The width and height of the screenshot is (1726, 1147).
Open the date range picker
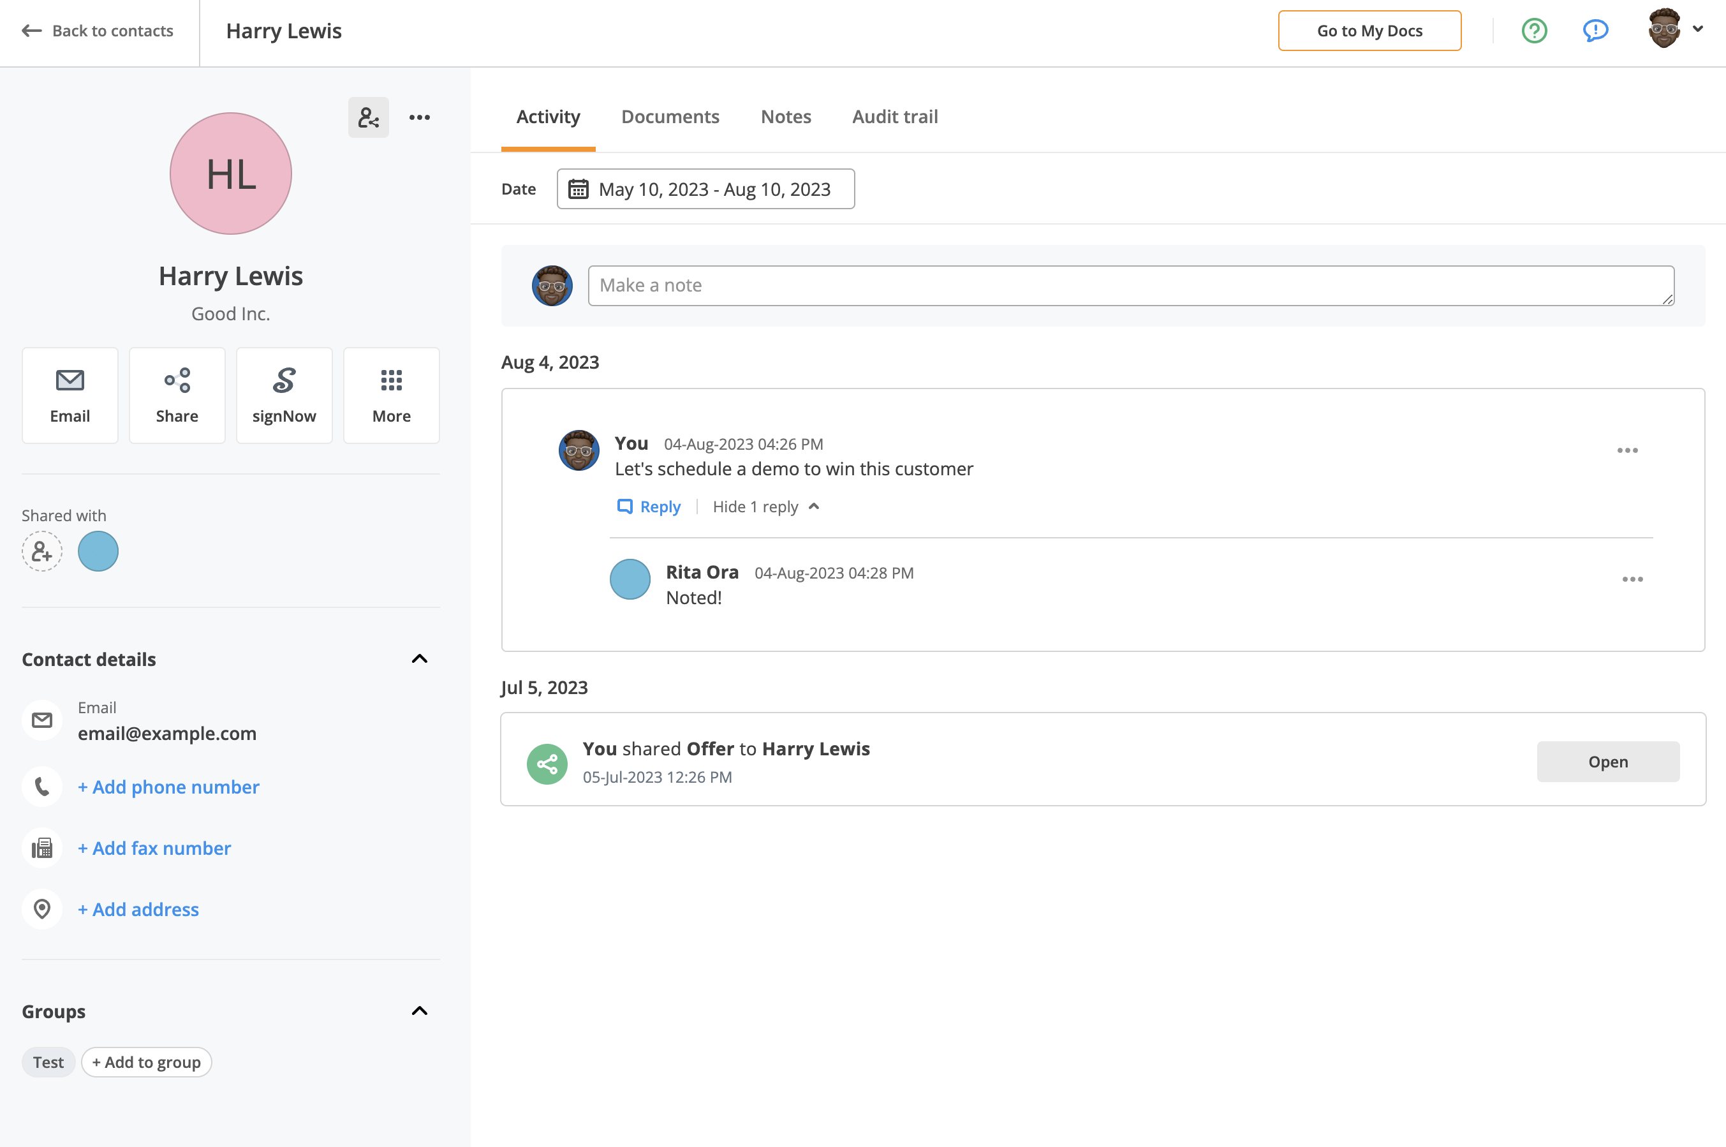[x=705, y=189]
